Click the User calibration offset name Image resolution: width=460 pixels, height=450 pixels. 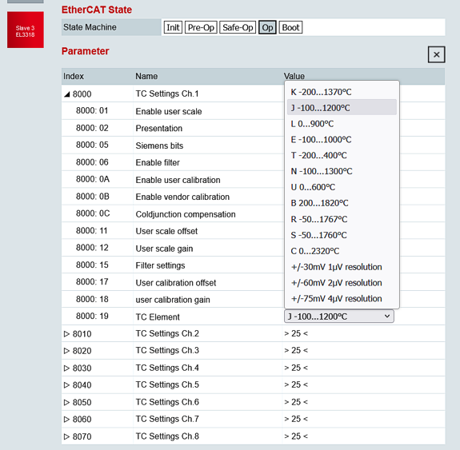pyautogui.click(x=176, y=283)
